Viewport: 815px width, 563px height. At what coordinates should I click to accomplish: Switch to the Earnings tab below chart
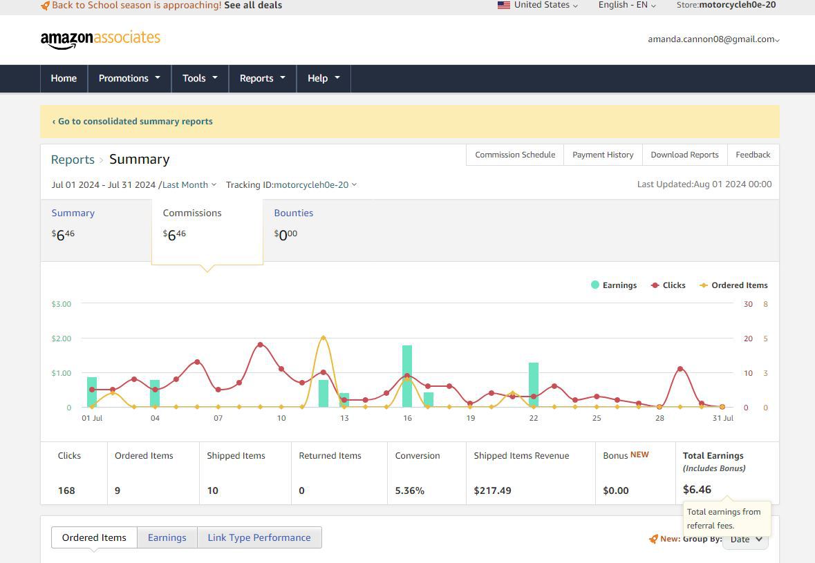(x=167, y=537)
